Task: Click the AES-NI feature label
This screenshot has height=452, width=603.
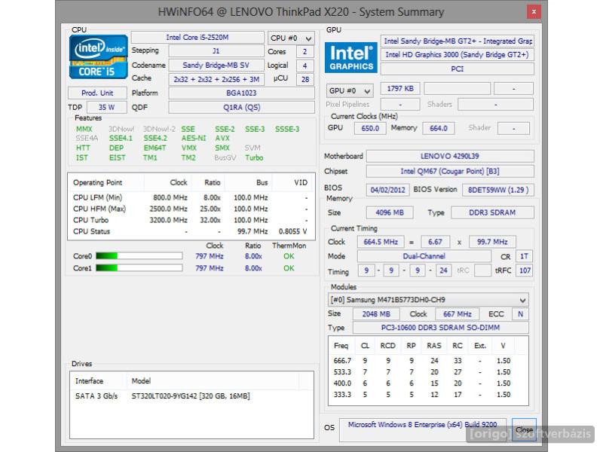Action: pyautogui.click(x=194, y=139)
